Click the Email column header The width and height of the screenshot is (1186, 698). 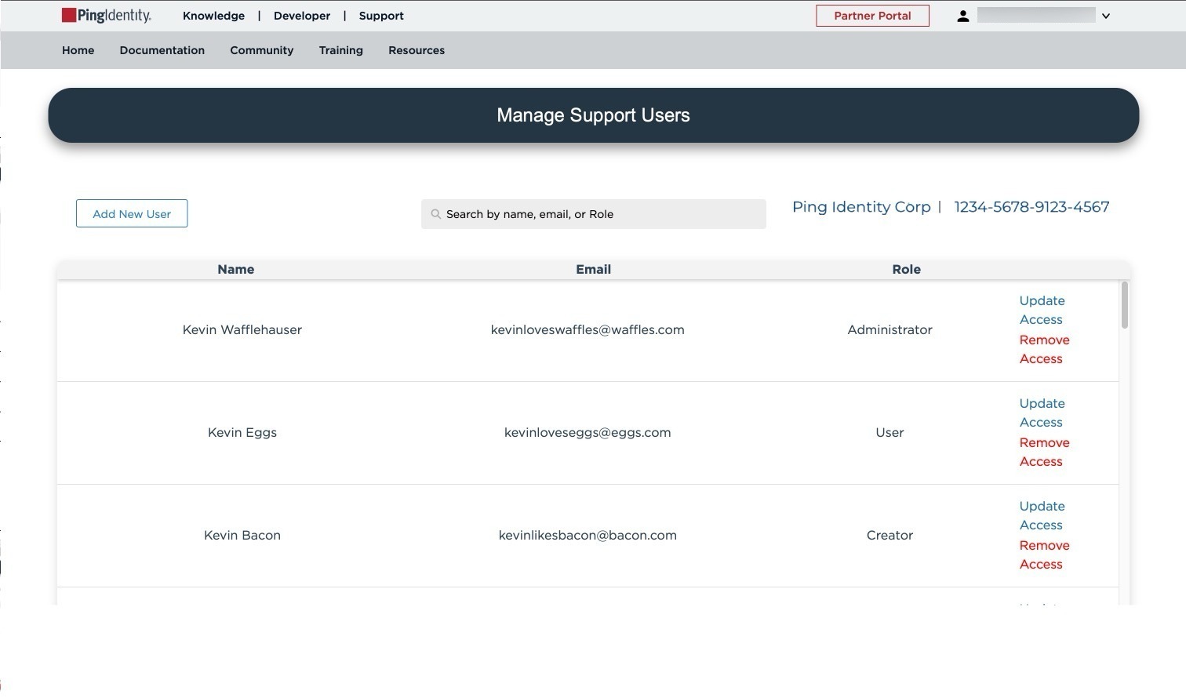pyautogui.click(x=593, y=269)
